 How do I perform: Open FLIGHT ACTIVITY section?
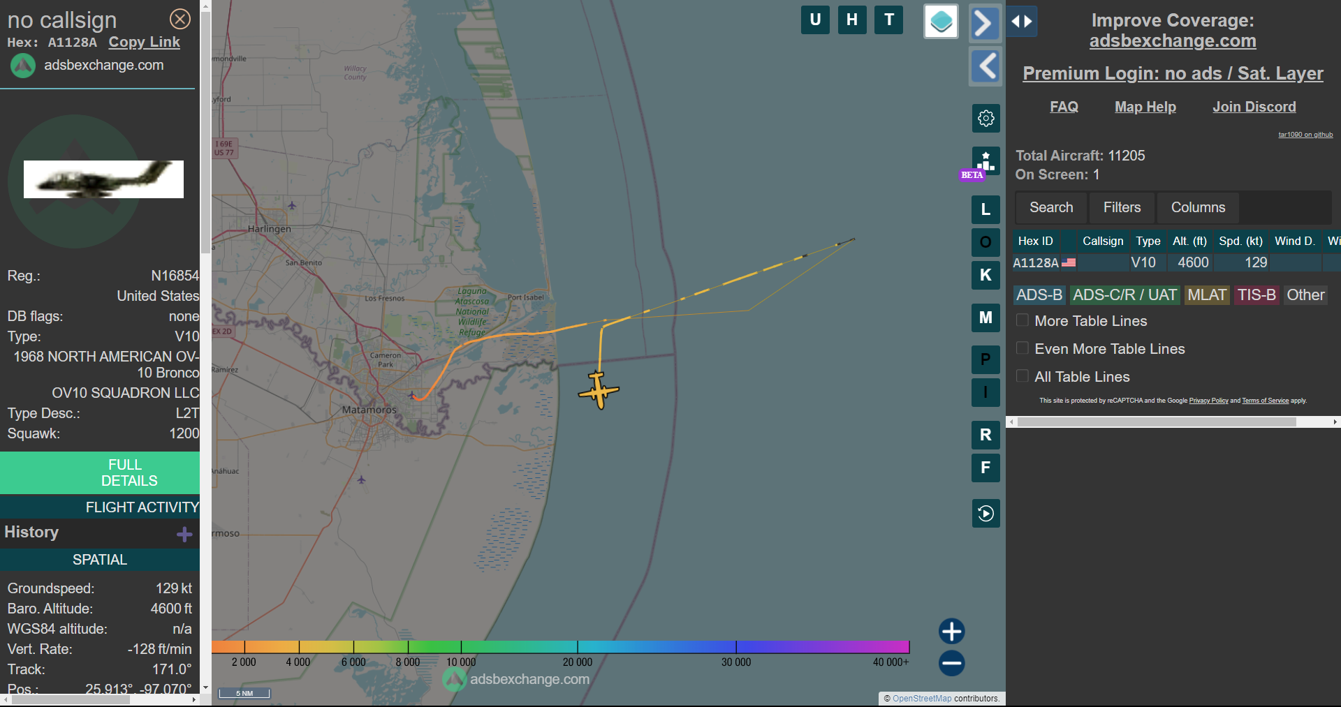100,507
